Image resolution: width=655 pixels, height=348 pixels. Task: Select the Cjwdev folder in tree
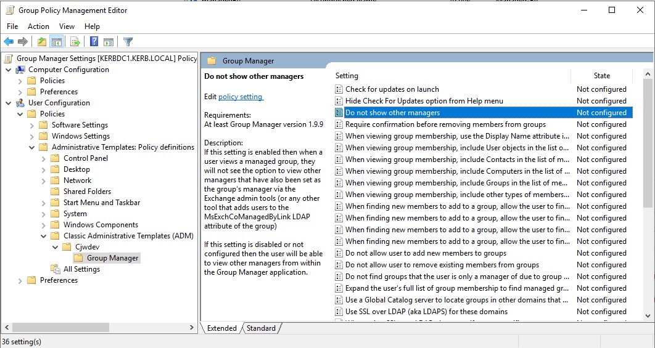(x=79, y=247)
